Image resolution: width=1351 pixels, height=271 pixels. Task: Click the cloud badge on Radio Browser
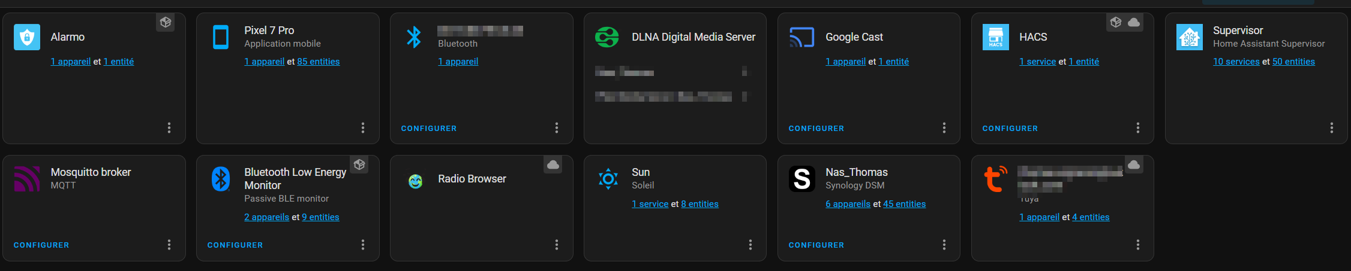pyautogui.click(x=553, y=165)
